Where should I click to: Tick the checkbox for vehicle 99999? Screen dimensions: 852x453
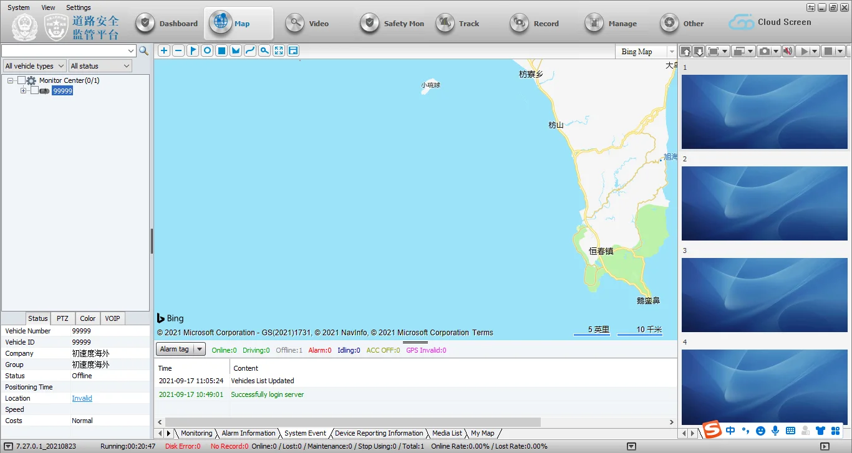click(x=34, y=91)
